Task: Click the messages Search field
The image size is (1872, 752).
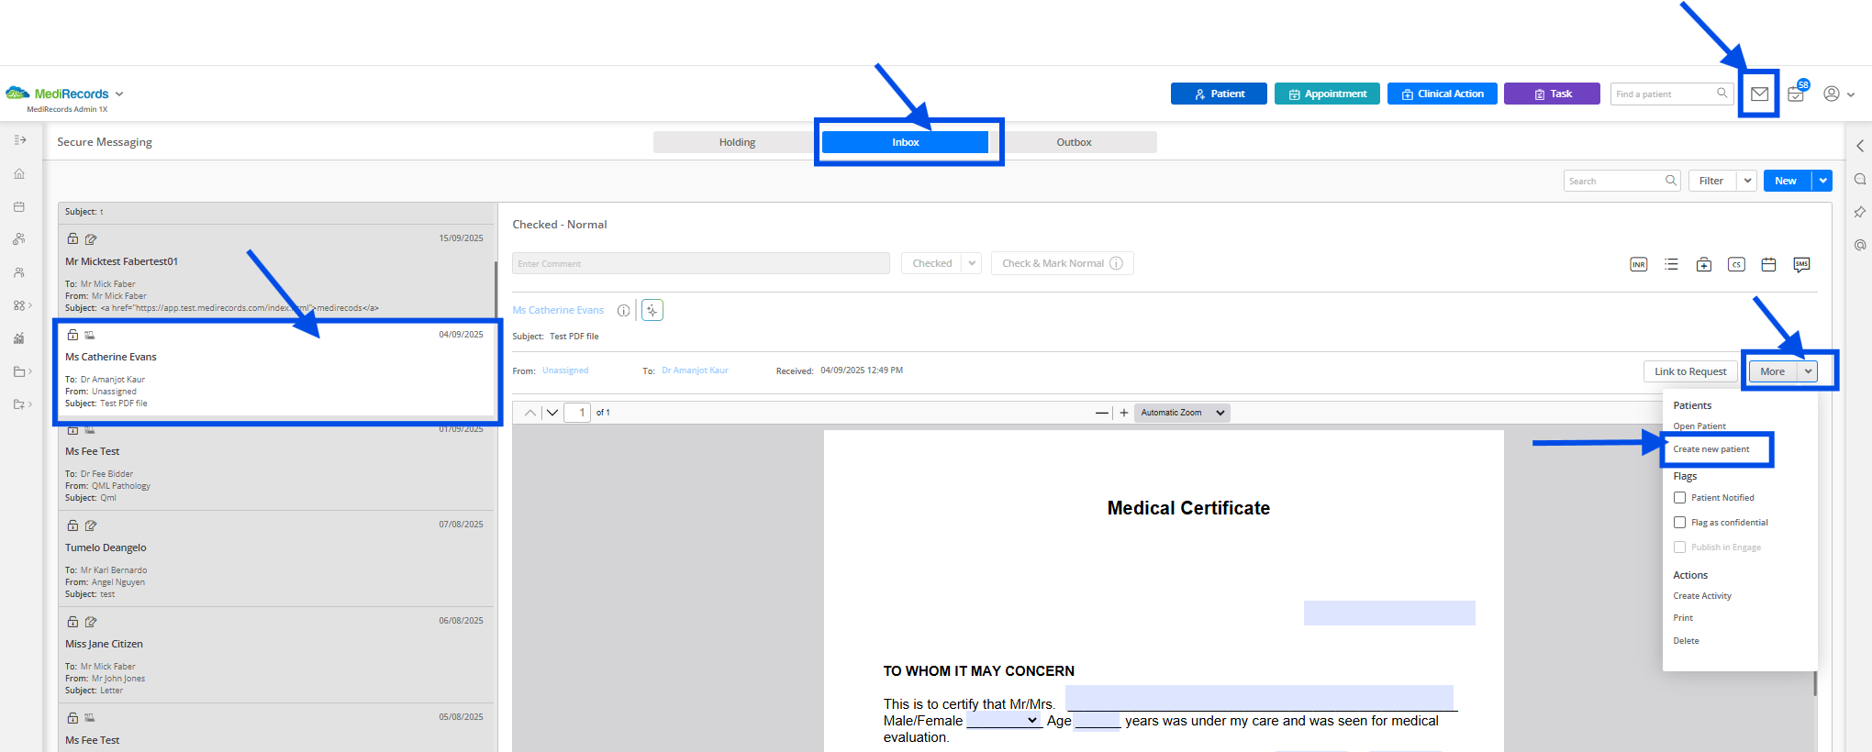Action: tap(1621, 181)
